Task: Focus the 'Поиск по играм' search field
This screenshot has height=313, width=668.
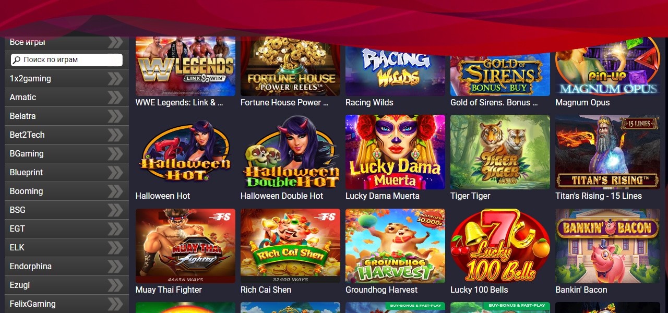Action: coord(67,60)
